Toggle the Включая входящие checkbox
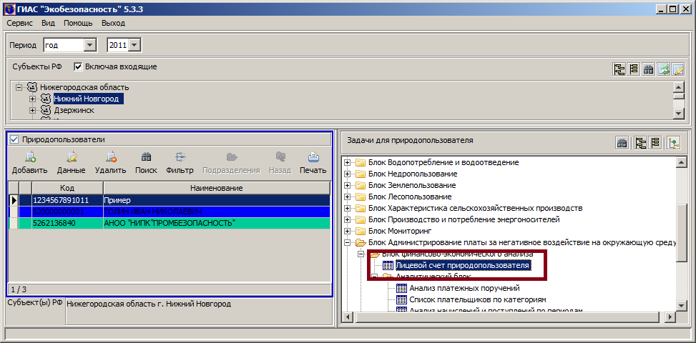Image resolution: width=696 pixels, height=343 pixels. tap(78, 67)
